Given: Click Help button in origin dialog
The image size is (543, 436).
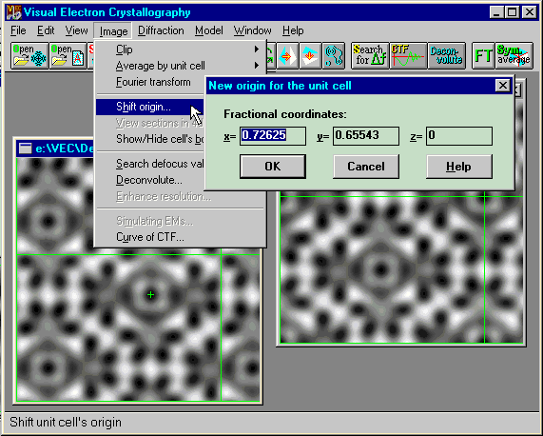Looking at the screenshot, I should [459, 167].
